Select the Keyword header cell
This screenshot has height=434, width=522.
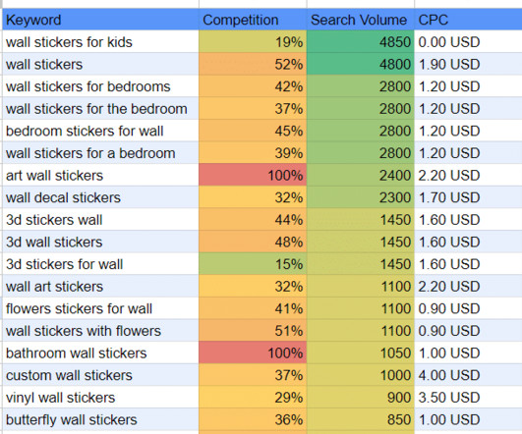click(100, 20)
